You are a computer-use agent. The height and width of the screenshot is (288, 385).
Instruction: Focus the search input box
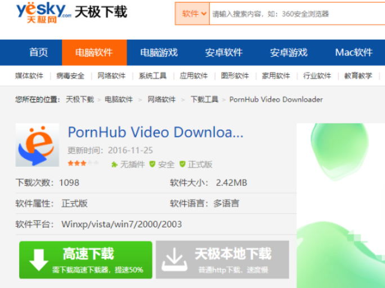[x=297, y=13]
